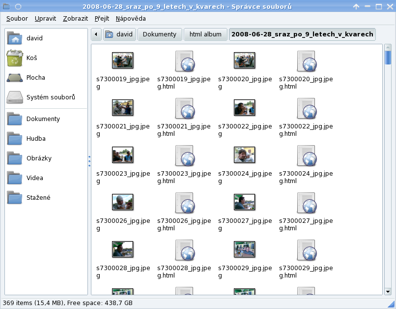Select the s7300022_jpg.jpeg image thumbnail
Image resolution: width=396 pixels, height=309 pixels.
point(245,107)
